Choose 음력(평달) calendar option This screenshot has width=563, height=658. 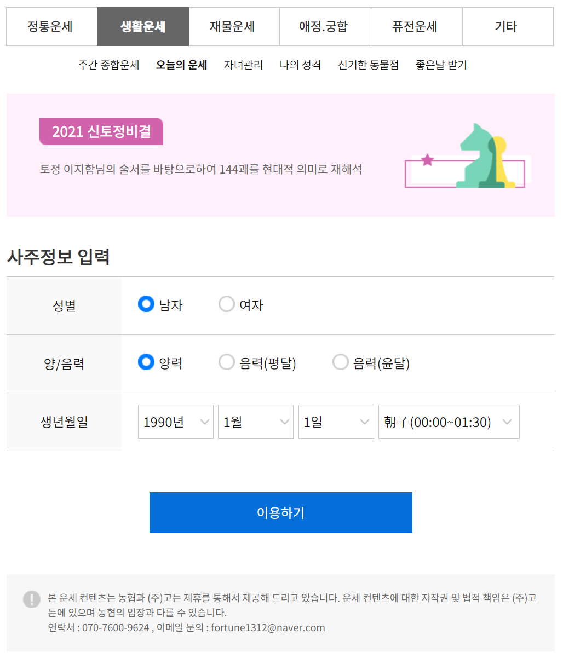click(226, 362)
